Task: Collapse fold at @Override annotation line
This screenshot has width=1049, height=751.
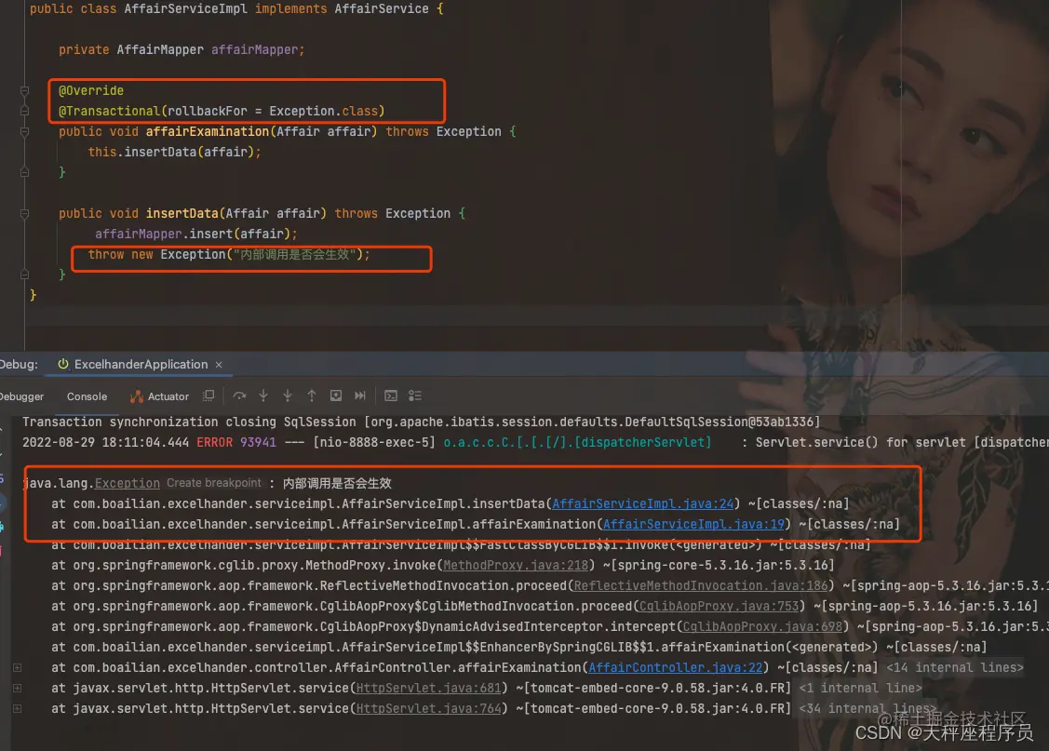Action: (25, 91)
